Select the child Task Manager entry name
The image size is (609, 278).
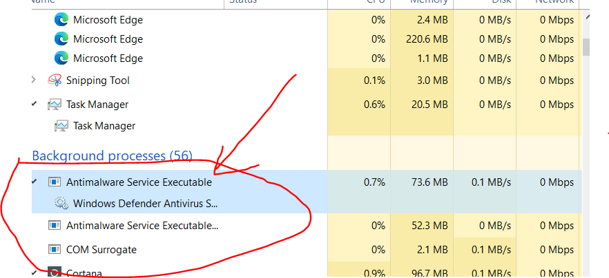[104, 126]
